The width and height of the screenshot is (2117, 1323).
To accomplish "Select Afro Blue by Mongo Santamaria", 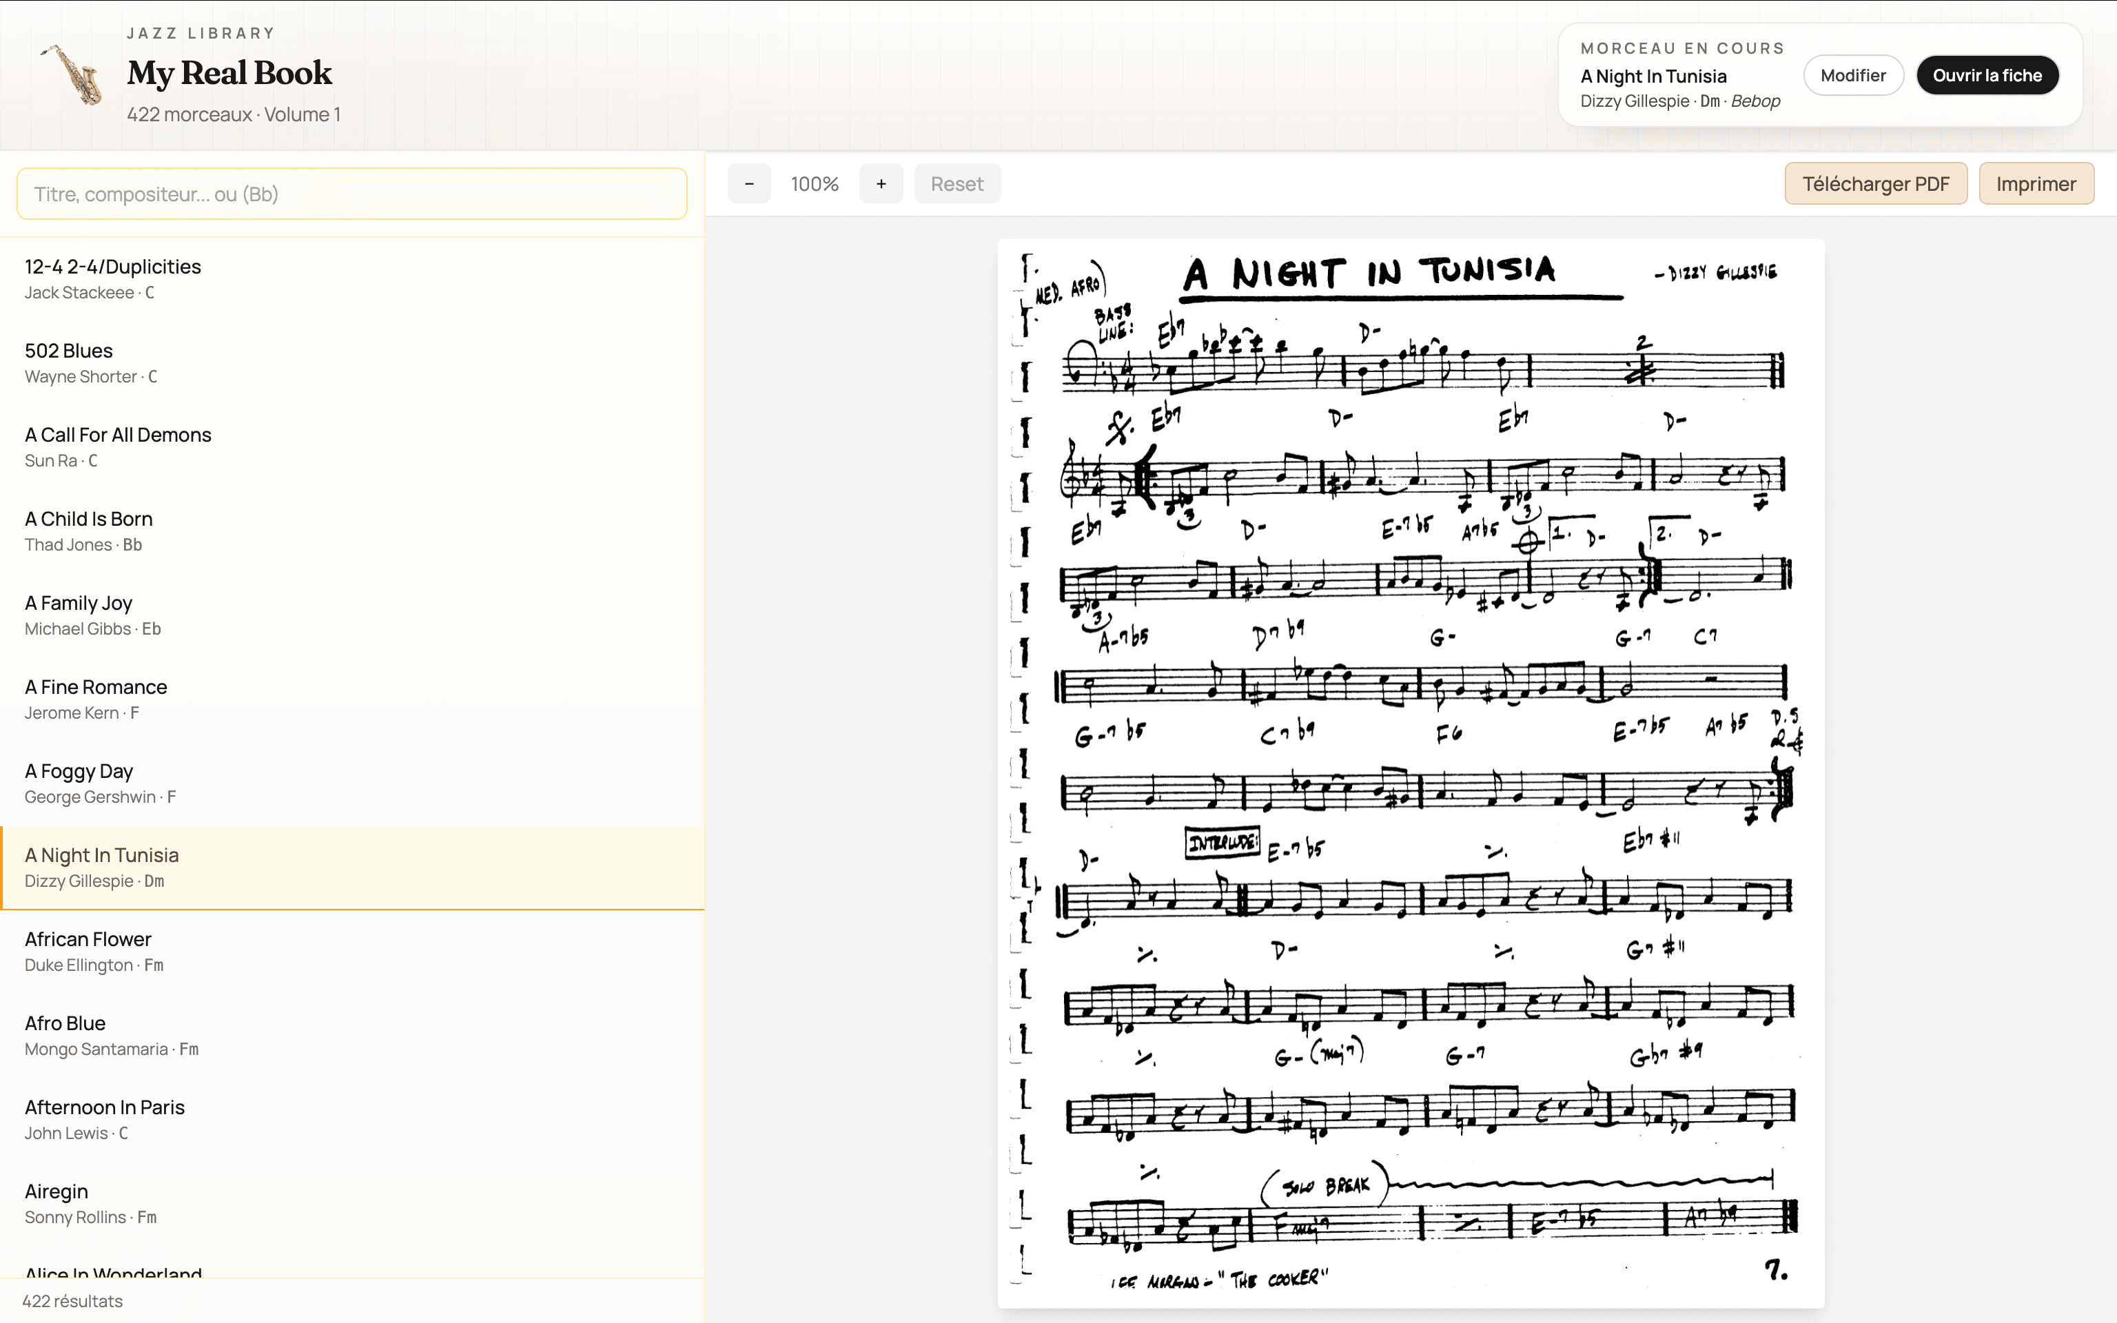I will click(351, 1035).
